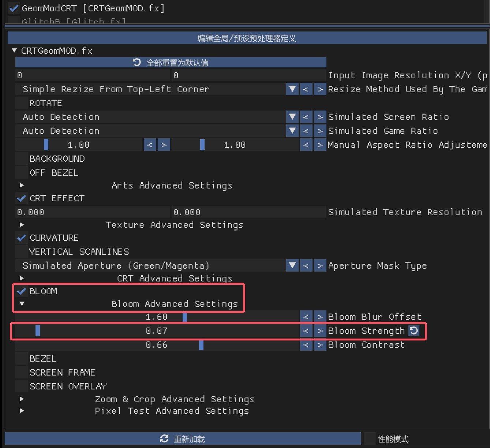
Task: Click Input Image Resolution Y field
Action: 249,75
